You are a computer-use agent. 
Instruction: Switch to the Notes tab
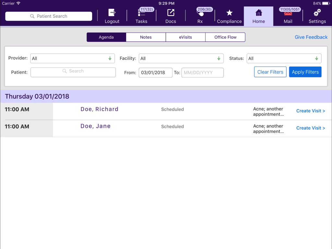coord(145,37)
